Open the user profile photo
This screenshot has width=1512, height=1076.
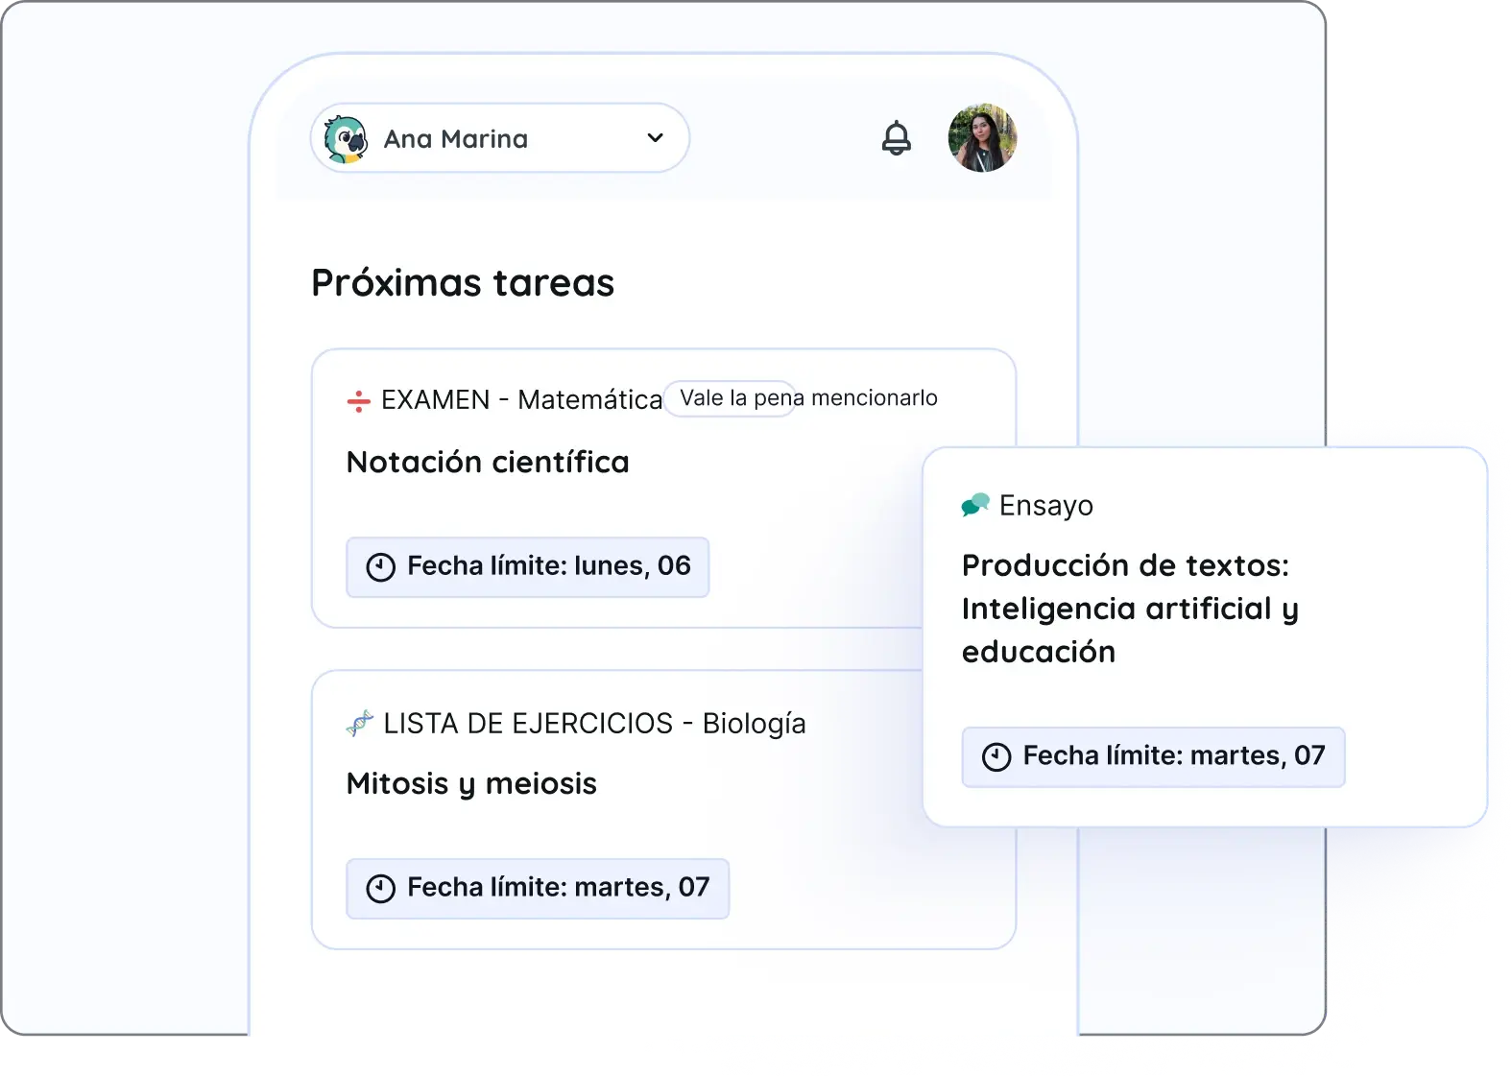tap(982, 138)
